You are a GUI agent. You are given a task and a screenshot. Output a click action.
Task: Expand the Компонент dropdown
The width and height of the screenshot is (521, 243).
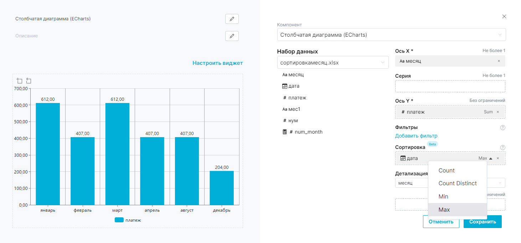[391, 35]
